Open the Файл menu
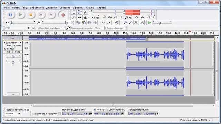The image size is (221, 124). pos(7,8)
